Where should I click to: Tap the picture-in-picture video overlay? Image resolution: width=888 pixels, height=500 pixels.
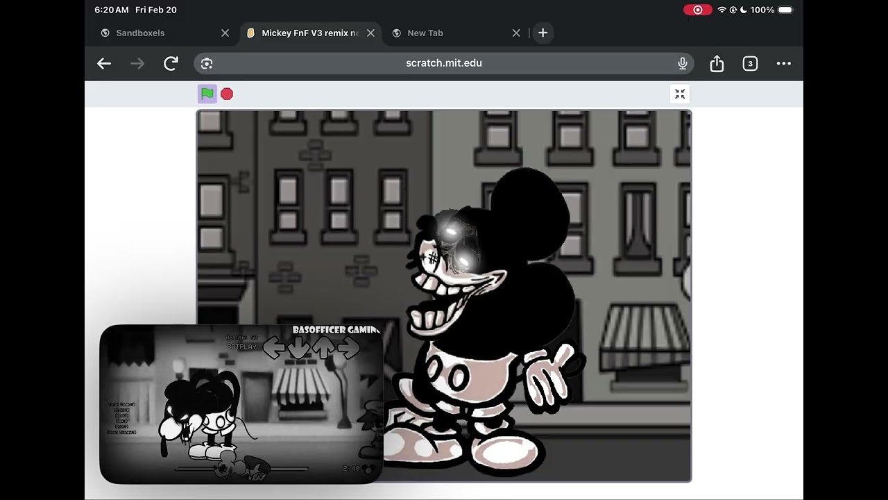(x=241, y=404)
